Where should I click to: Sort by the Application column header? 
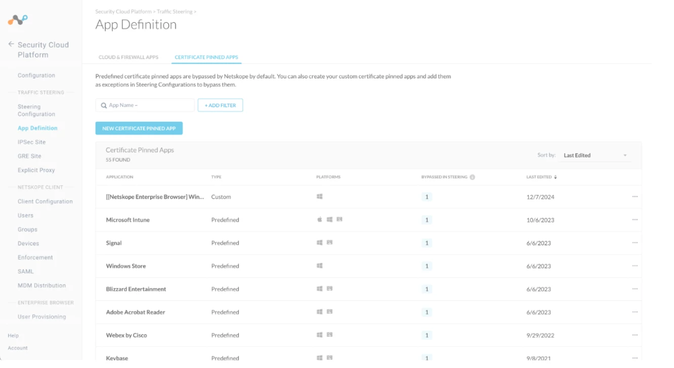[x=119, y=177]
